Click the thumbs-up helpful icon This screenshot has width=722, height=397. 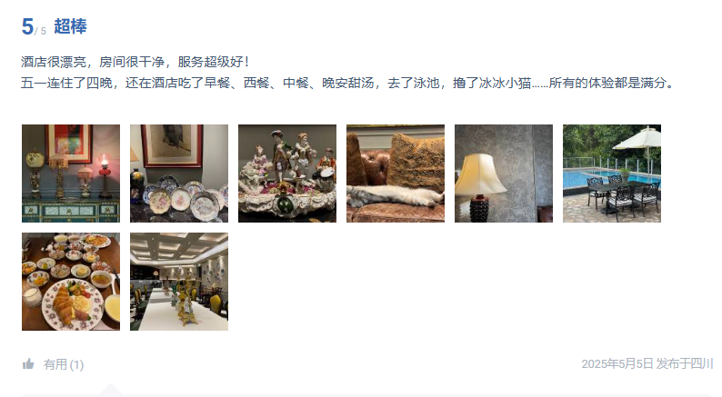coord(28,364)
